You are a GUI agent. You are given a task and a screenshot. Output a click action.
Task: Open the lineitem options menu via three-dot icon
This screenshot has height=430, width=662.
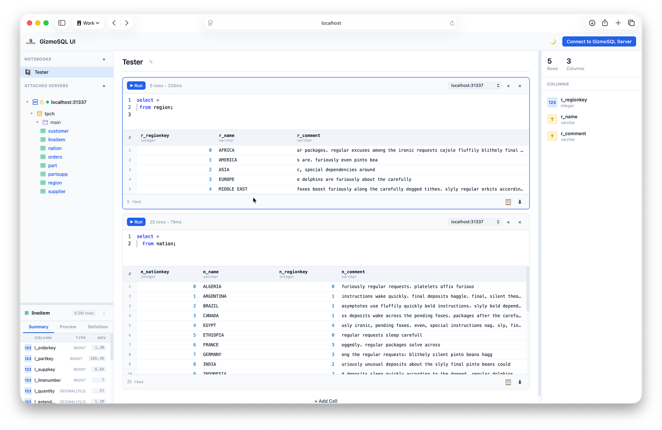[104, 313]
